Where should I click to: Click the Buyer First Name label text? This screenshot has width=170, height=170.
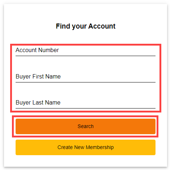pos(38,77)
